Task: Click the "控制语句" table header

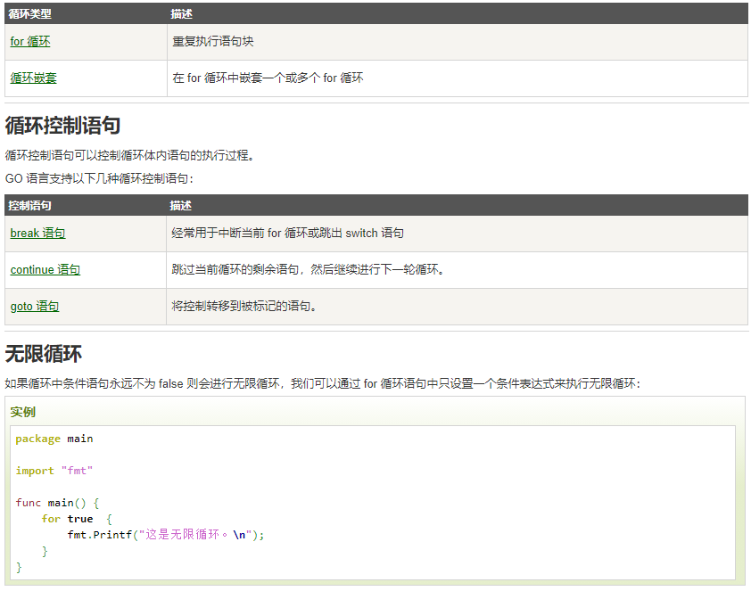Action: (x=31, y=205)
